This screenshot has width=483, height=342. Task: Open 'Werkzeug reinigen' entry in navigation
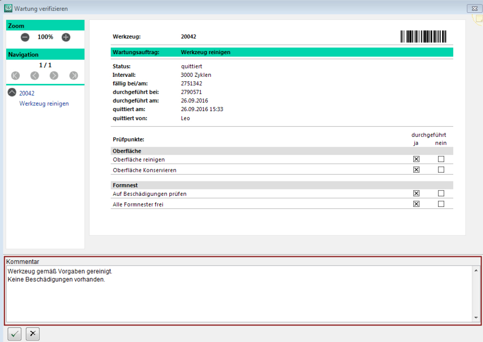click(x=44, y=104)
